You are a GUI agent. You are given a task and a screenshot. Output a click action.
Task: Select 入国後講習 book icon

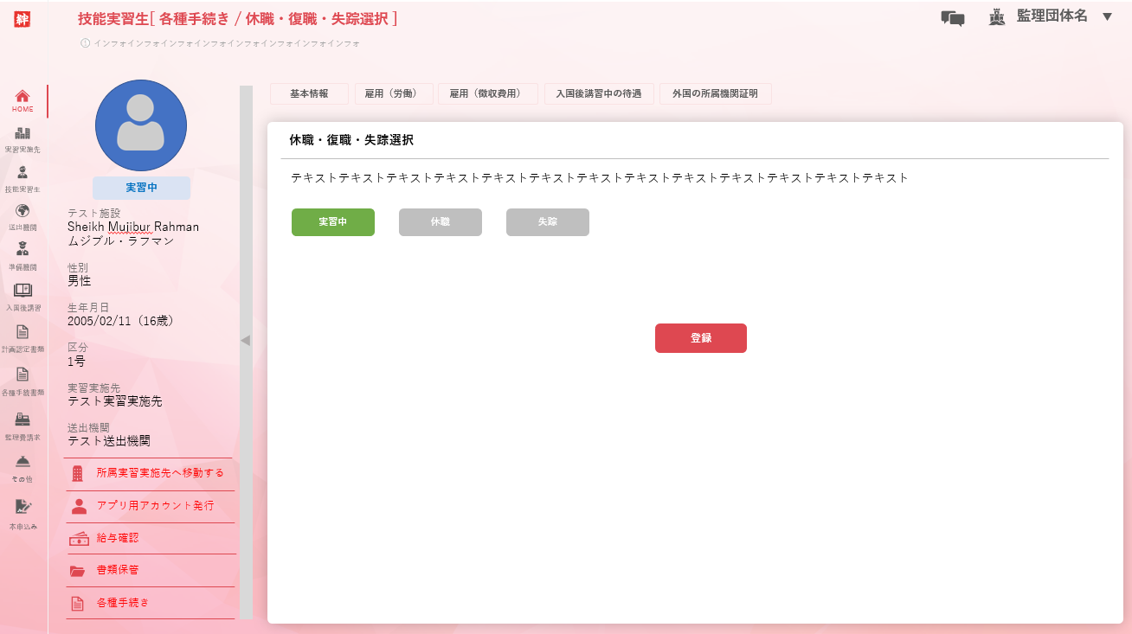point(23,291)
